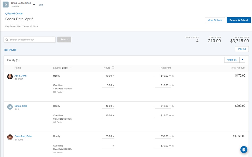This screenshot has height=157, width=252.
Task: Open Greenleaf, Peter employee link
Action: 23,136
